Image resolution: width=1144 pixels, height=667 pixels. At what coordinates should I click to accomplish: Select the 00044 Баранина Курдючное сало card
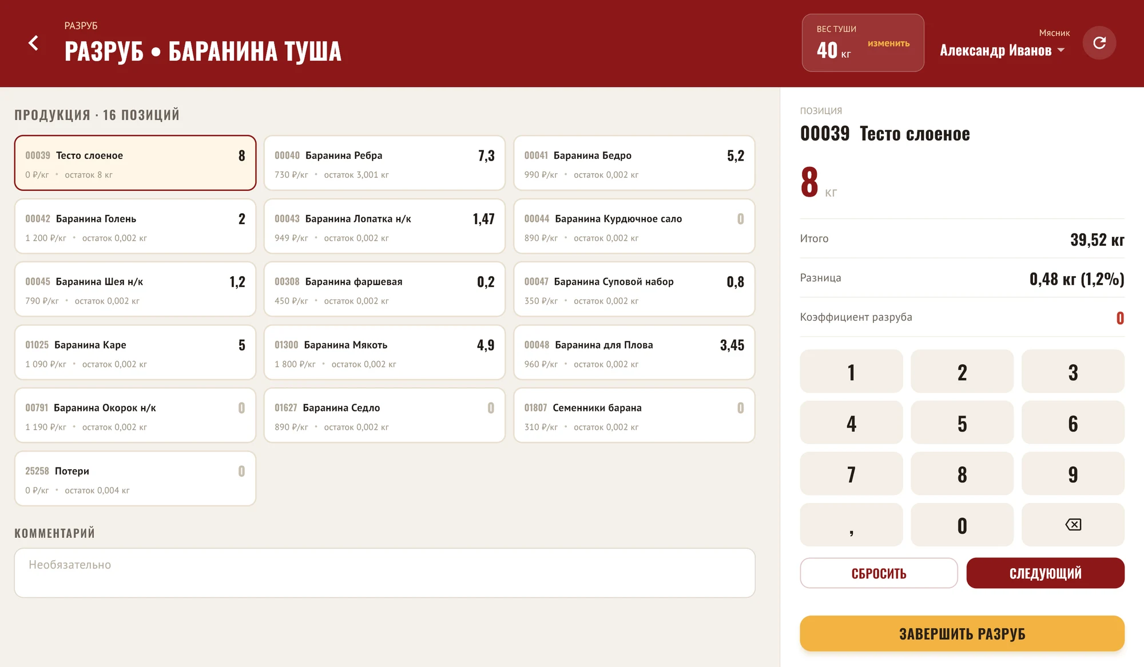tap(634, 226)
